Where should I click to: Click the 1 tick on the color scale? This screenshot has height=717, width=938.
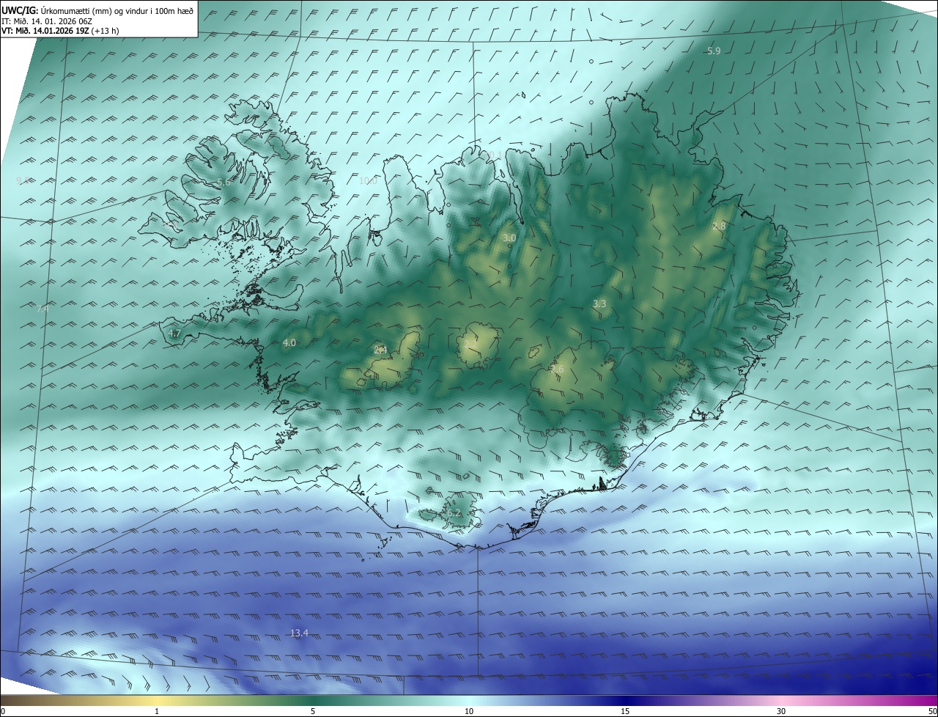click(x=157, y=711)
